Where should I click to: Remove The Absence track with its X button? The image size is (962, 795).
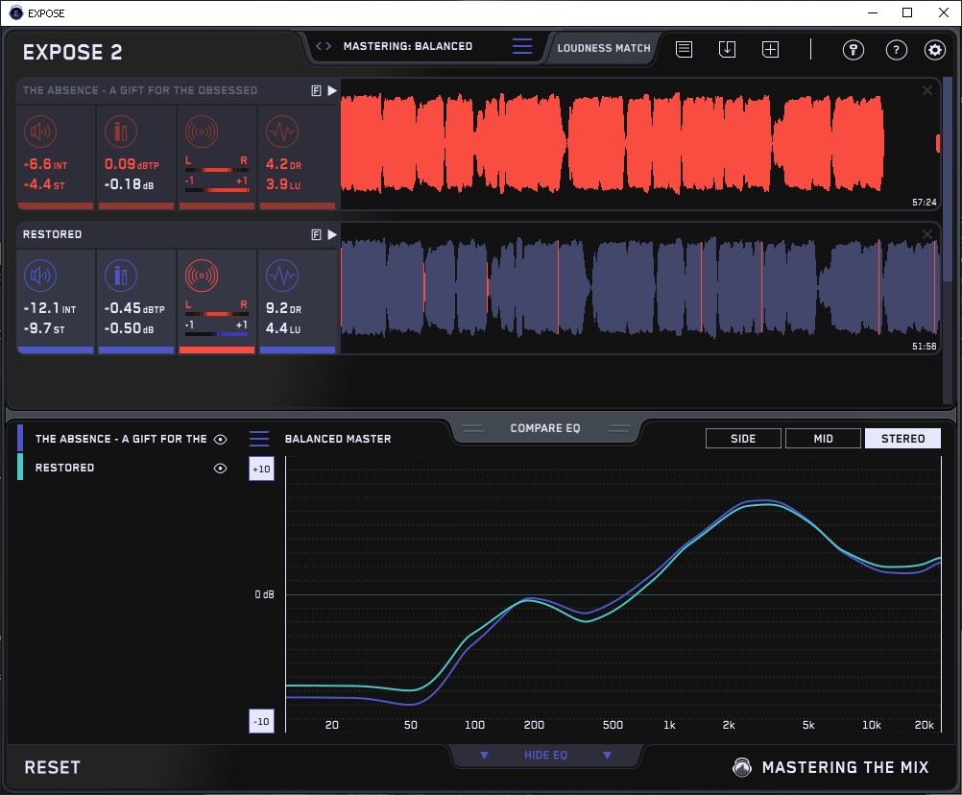coord(927,90)
